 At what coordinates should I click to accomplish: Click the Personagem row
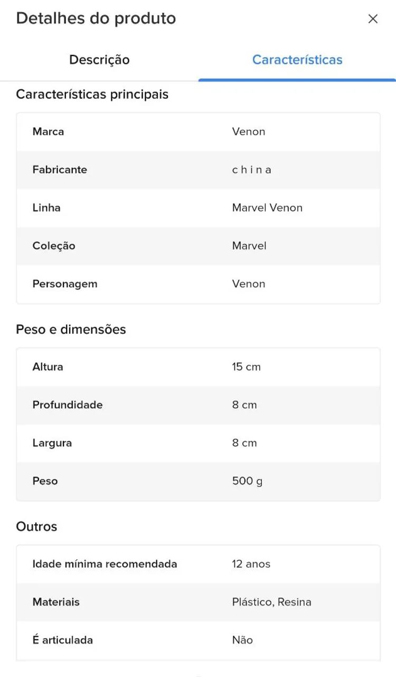tap(199, 284)
